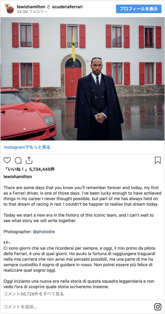
Task: Expand all comments with コメント56,728件をすべて見る
Action: [x=34, y=294]
